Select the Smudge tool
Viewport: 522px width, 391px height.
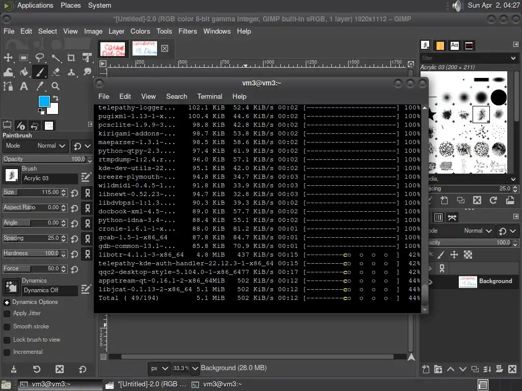(87, 72)
